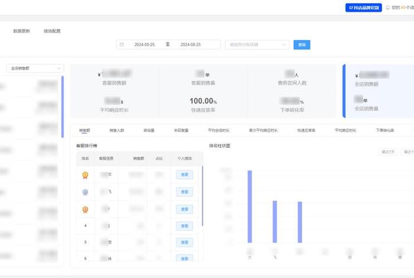The height and width of the screenshot is (278, 414).
Task: Select the 咨询量 metric tab
Action: [149, 130]
